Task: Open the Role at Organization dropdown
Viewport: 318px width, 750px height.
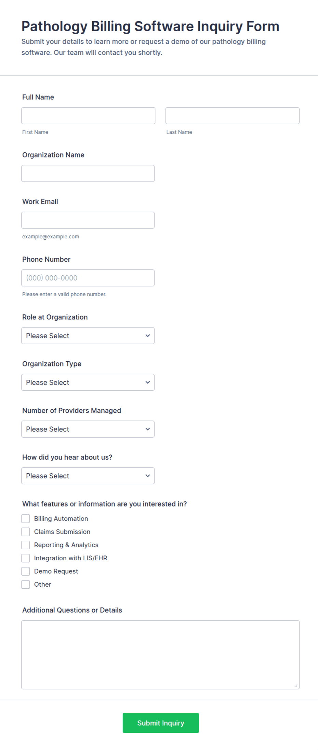Action: tap(88, 336)
